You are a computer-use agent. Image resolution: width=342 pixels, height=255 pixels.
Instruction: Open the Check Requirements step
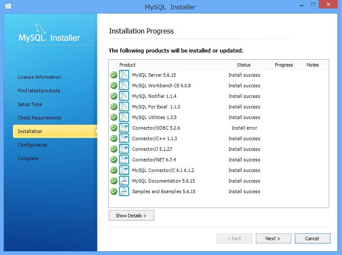pyautogui.click(x=40, y=118)
